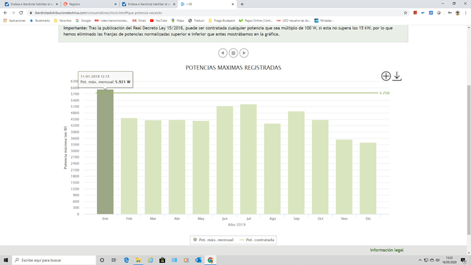Bookmark this page with the star icon
Screen dimensions: 471x265
tap(405, 13)
